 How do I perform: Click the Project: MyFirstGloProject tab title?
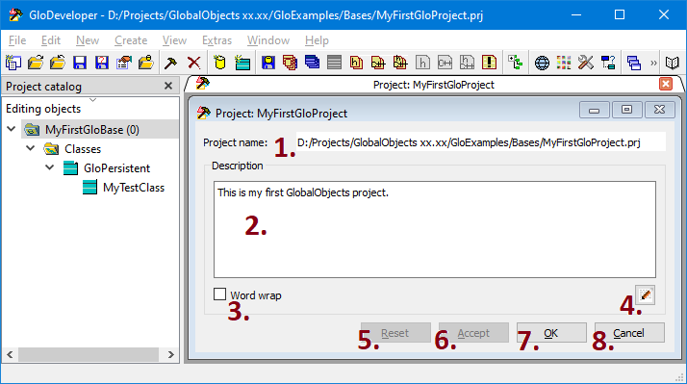click(x=433, y=85)
